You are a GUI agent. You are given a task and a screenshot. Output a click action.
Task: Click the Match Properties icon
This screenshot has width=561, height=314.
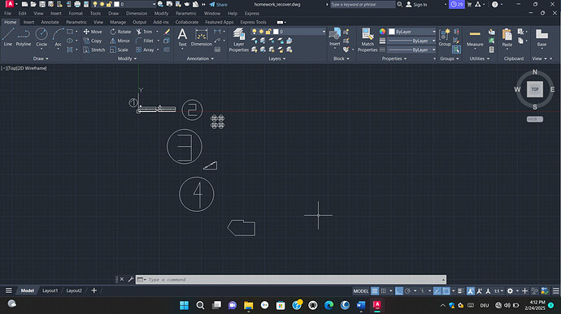[x=367, y=41]
